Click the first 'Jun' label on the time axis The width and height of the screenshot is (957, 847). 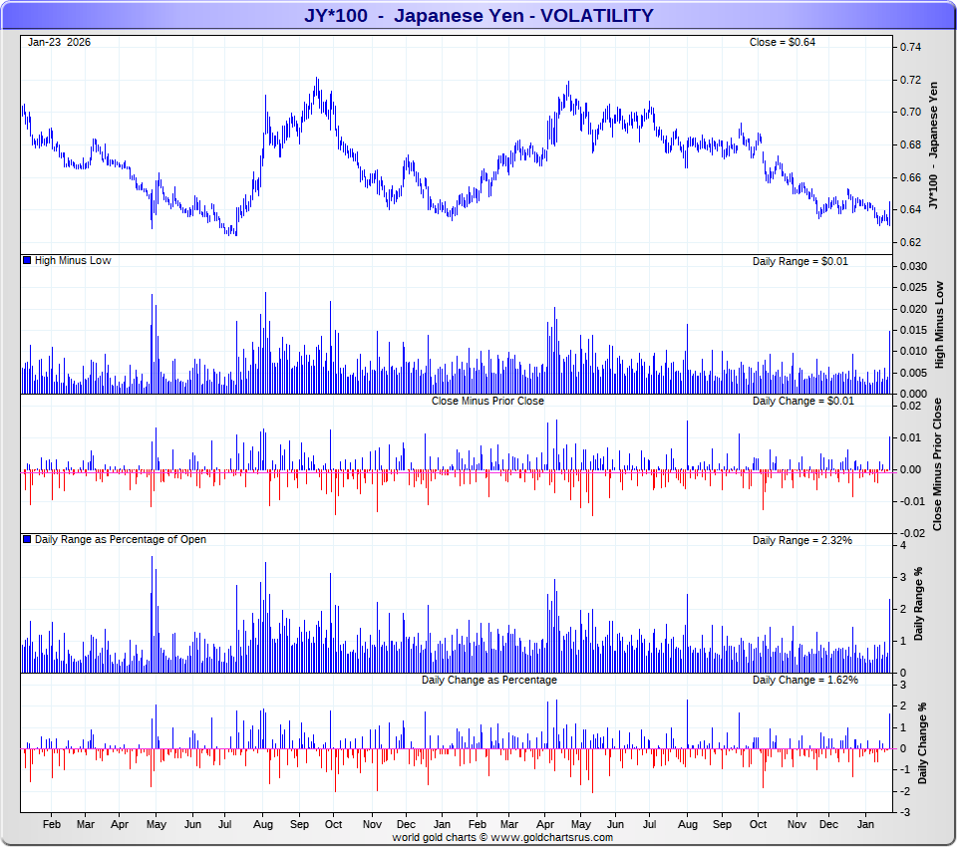click(192, 824)
